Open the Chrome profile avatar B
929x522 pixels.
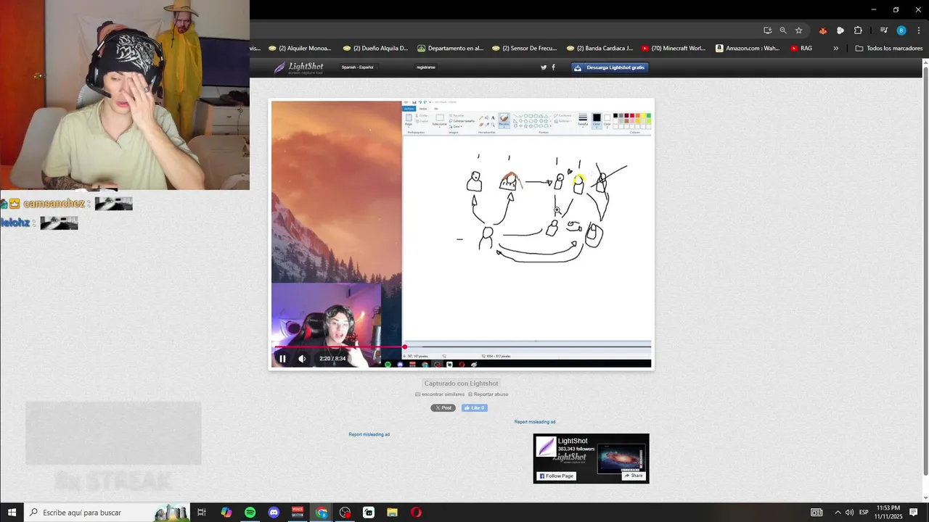pos(901,30)
